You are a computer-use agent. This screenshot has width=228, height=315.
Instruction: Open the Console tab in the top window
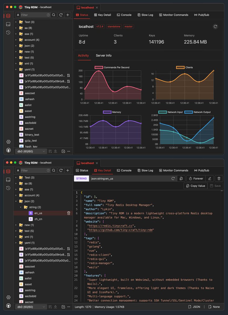[x=124, y=15]
